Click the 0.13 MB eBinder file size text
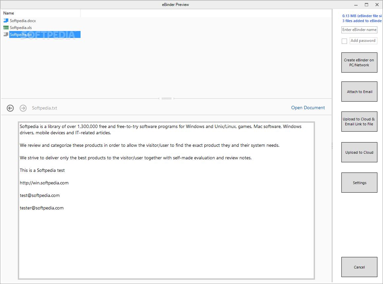The height and width of the screenshot is (284, 383). (362, 16)
